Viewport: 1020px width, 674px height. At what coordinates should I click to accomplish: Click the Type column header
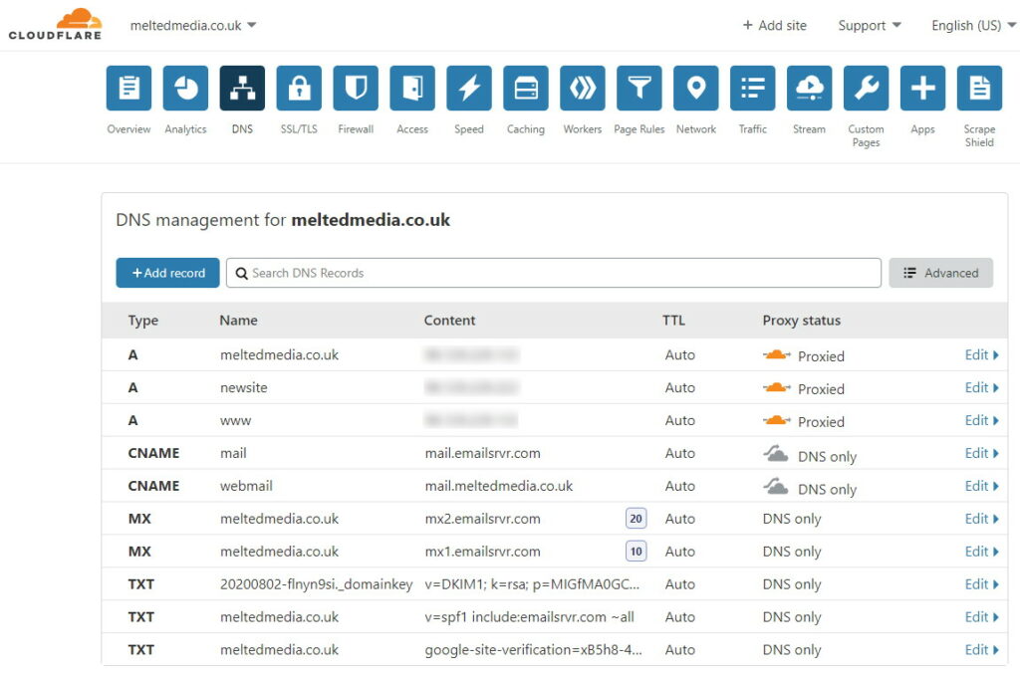tap(143, 321)
